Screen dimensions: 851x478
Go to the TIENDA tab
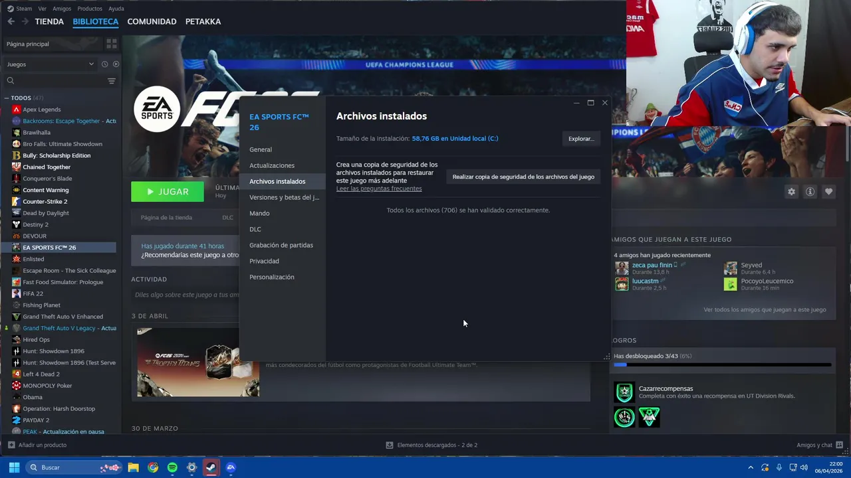49,21
